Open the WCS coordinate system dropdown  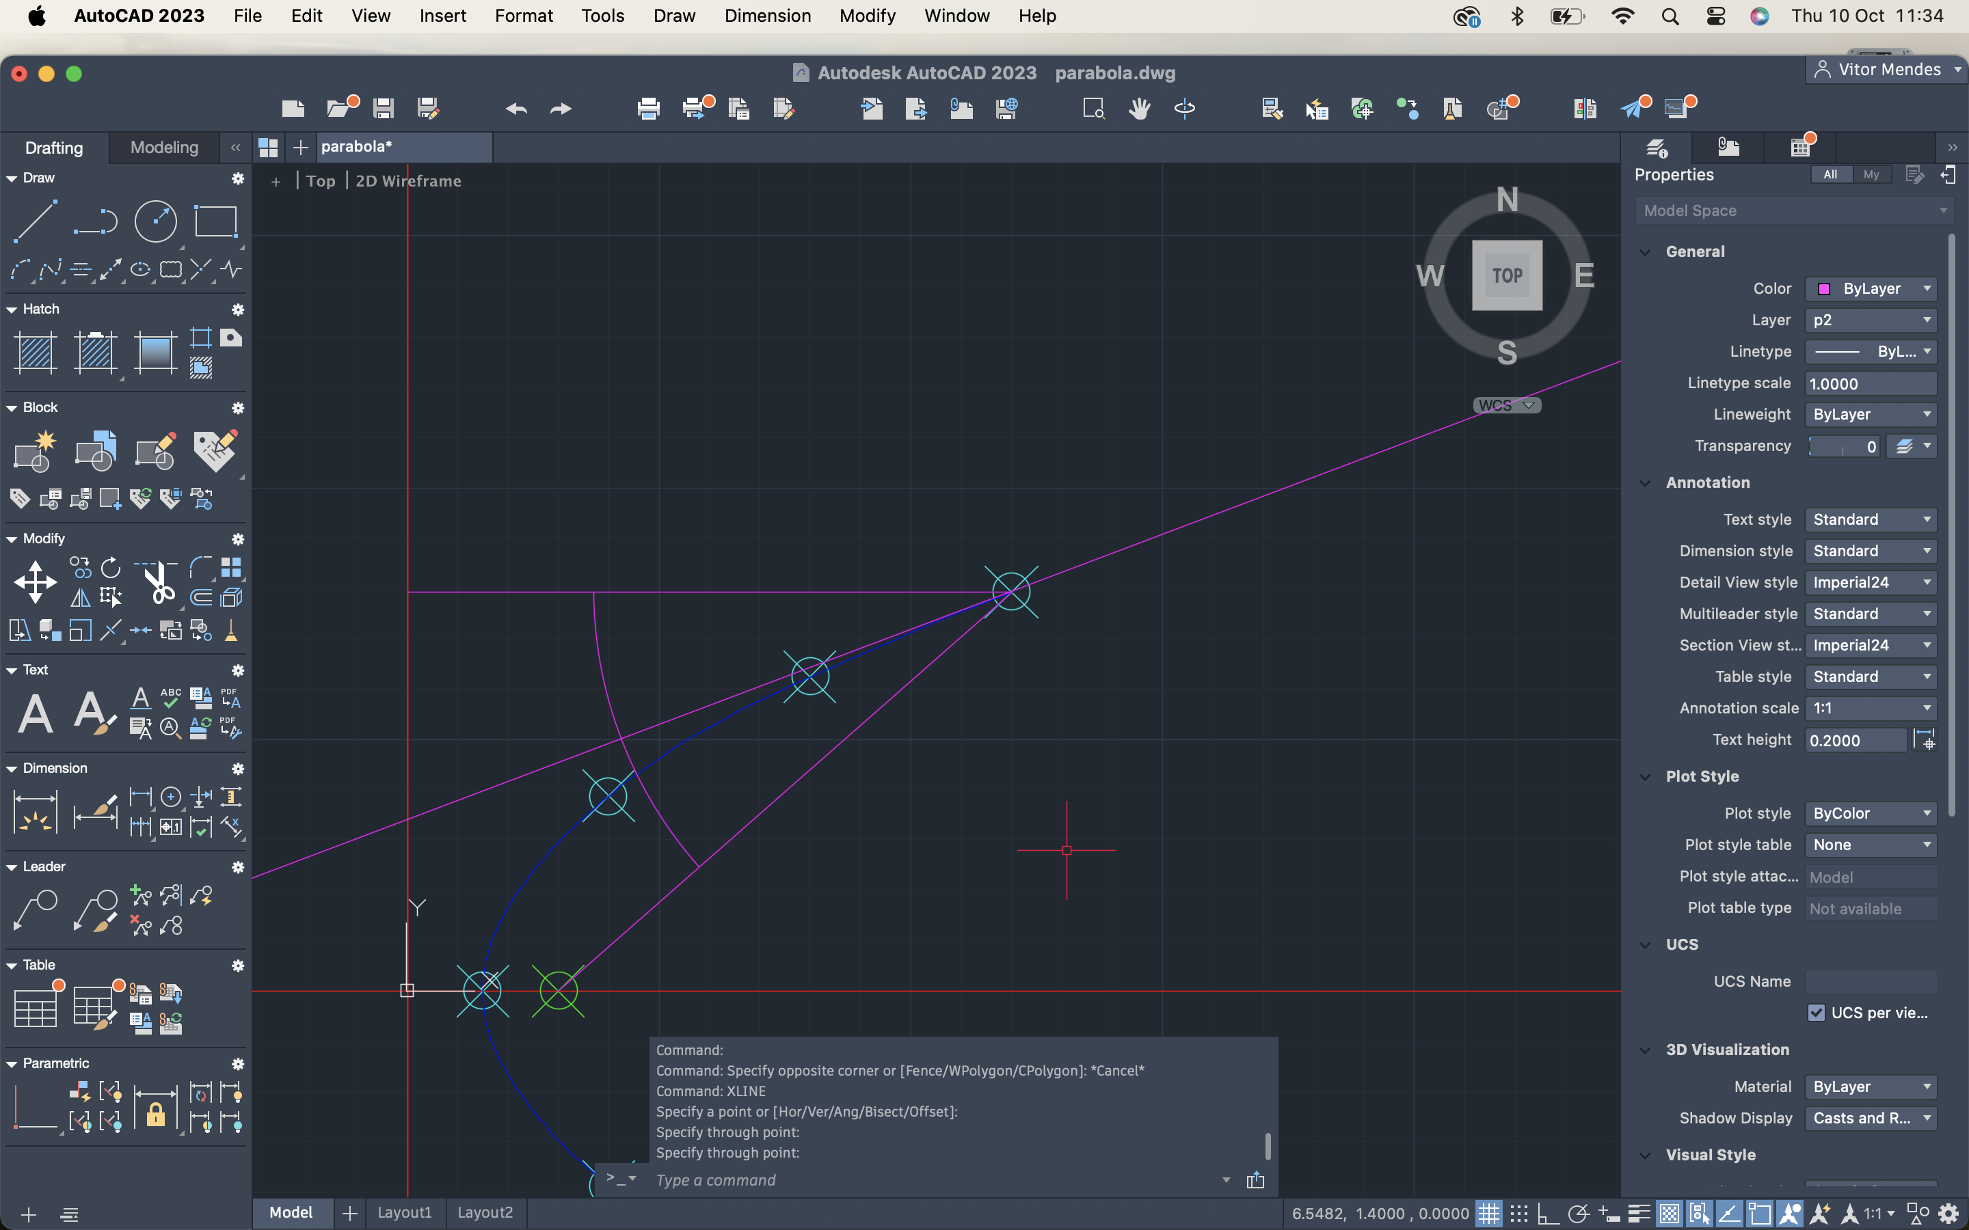tap(1507, 405)
